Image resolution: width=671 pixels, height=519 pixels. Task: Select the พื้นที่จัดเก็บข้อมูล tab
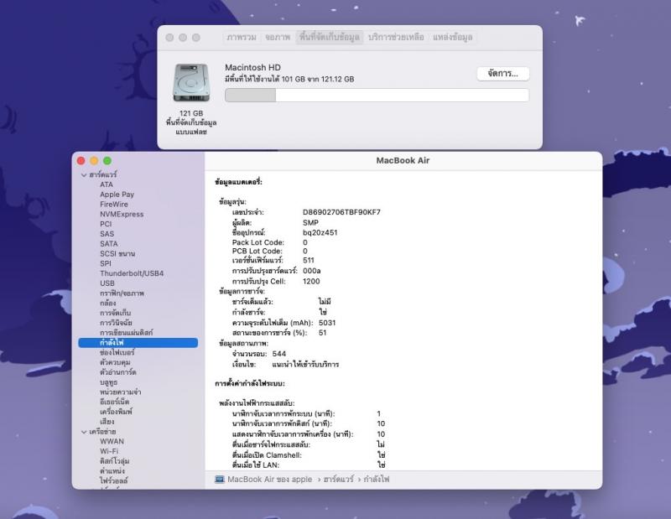click(x=330, y=37)
